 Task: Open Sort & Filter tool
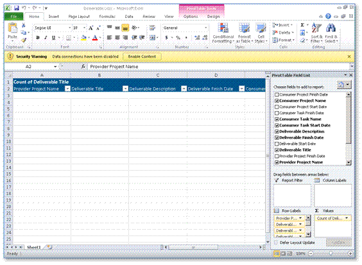coord(316,29)
